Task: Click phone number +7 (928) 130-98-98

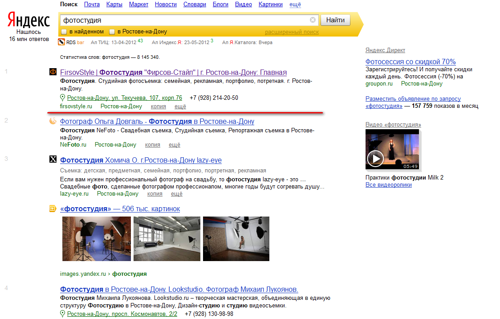Action: click(x=209, y=314)
